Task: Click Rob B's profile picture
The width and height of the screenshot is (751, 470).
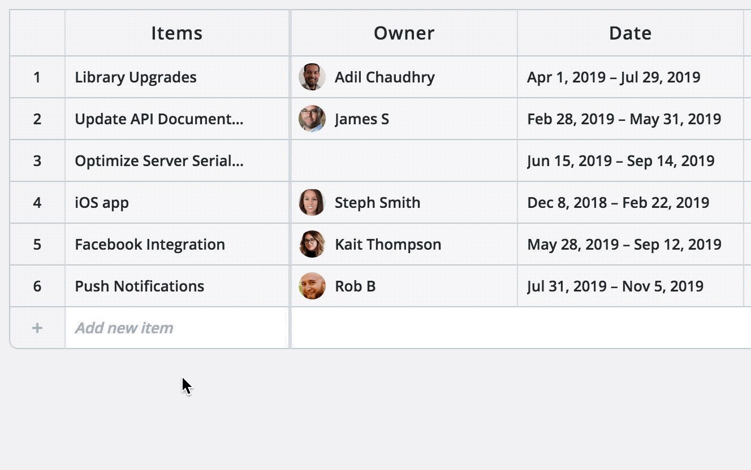Action: pos(312,286)
